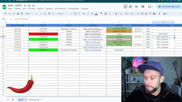The image size is (182, 102).
Task: Open the t.me/Sanches1644 telegram link
Action: click(x=93, y=47)
